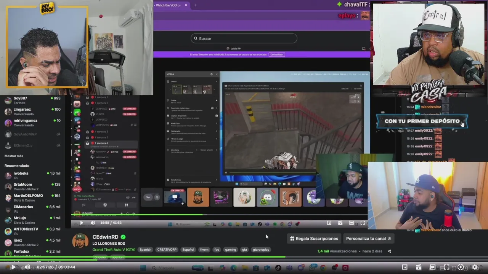Open Personaliza tu canal link

(368, 239)
